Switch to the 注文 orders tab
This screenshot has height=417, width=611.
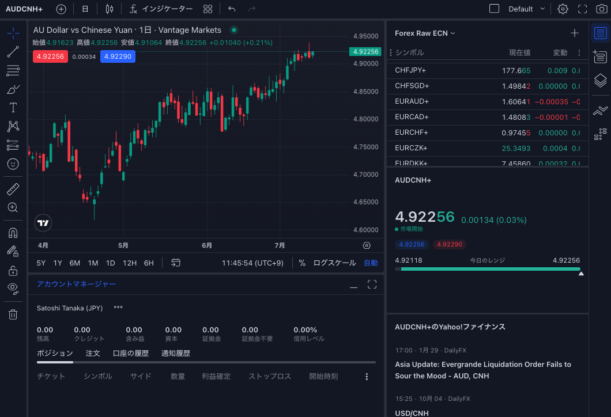coord(93,354)
